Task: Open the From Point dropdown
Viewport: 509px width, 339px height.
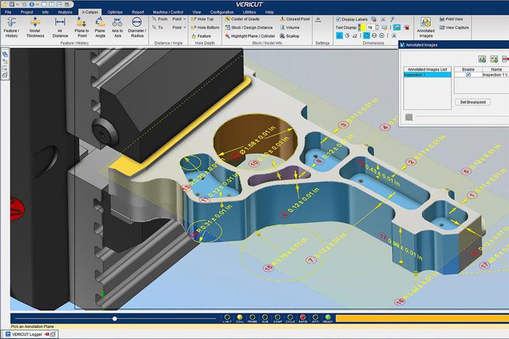Action: (179, 19)
